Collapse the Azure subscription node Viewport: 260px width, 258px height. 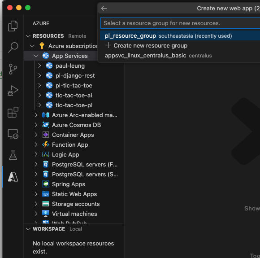32,46
